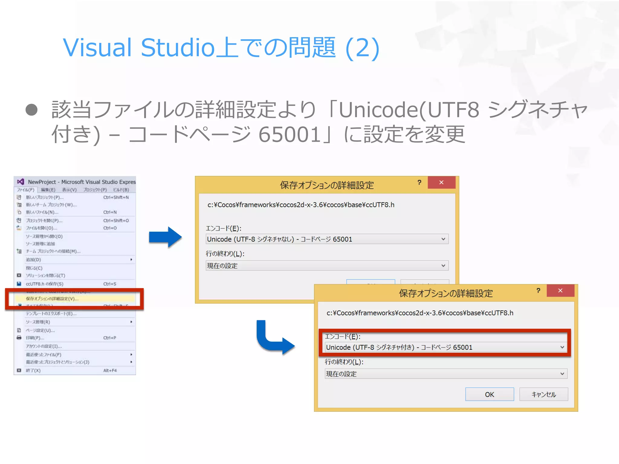The height and width of the screenshot is (464, 619).
Task: Open the 編集(E) menu
Action: point(48,190)
